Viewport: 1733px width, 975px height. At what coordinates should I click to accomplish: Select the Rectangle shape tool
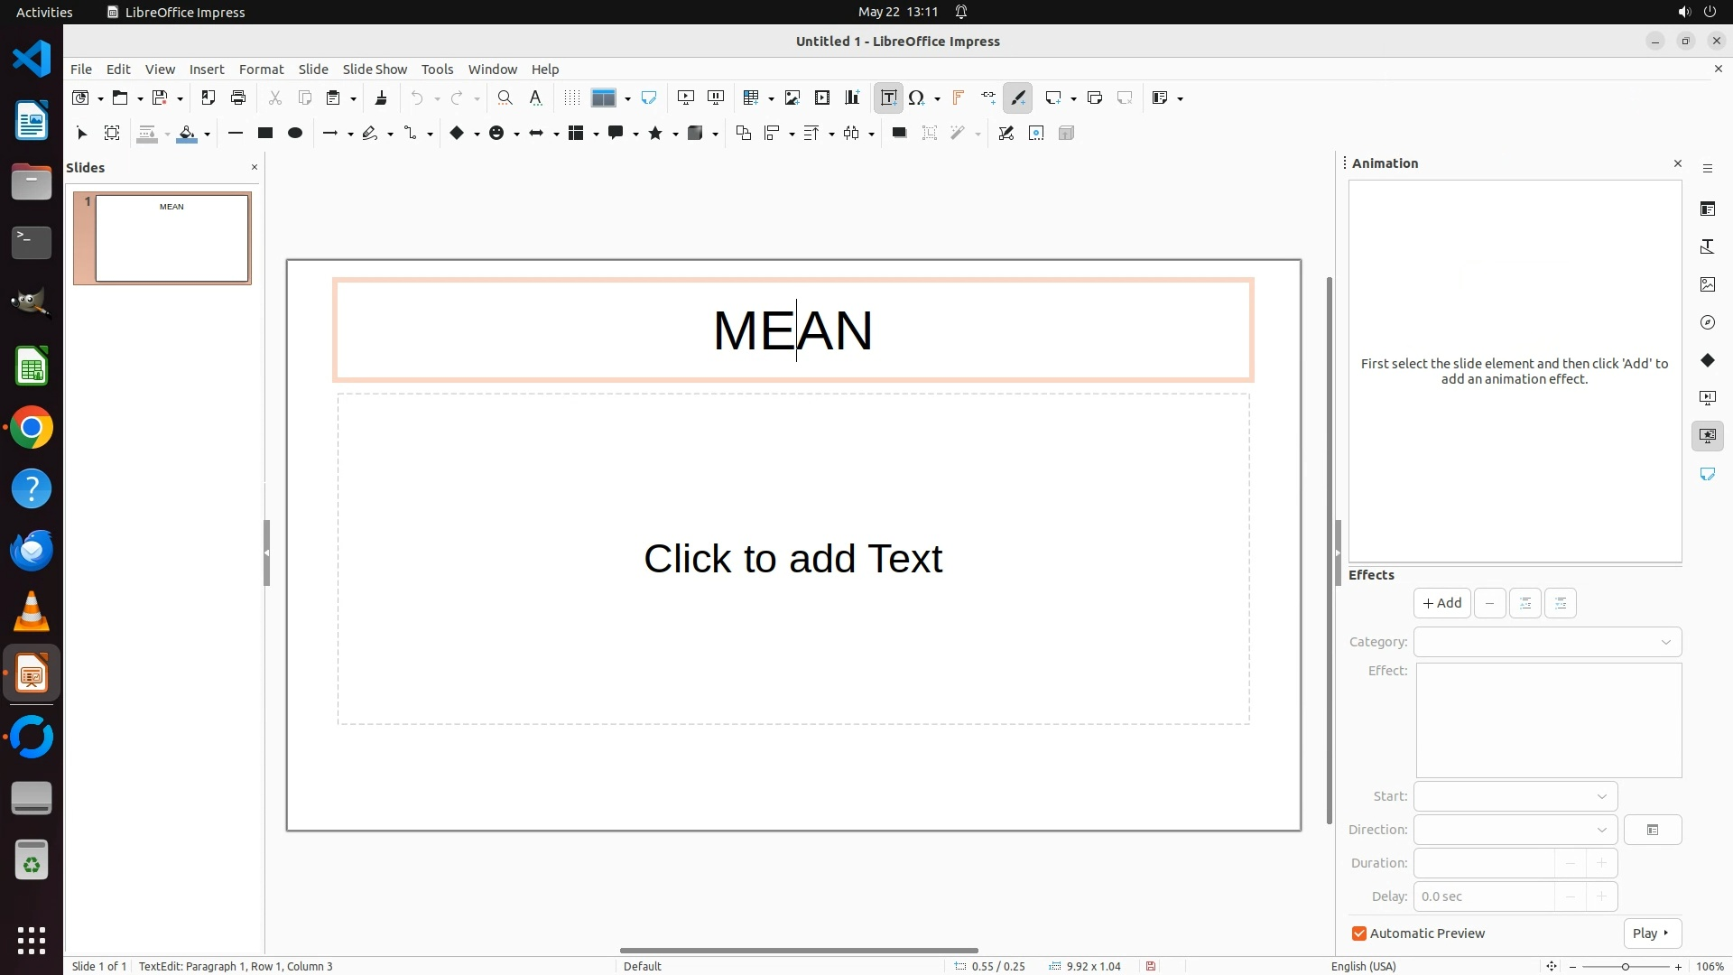pos(264,133)
